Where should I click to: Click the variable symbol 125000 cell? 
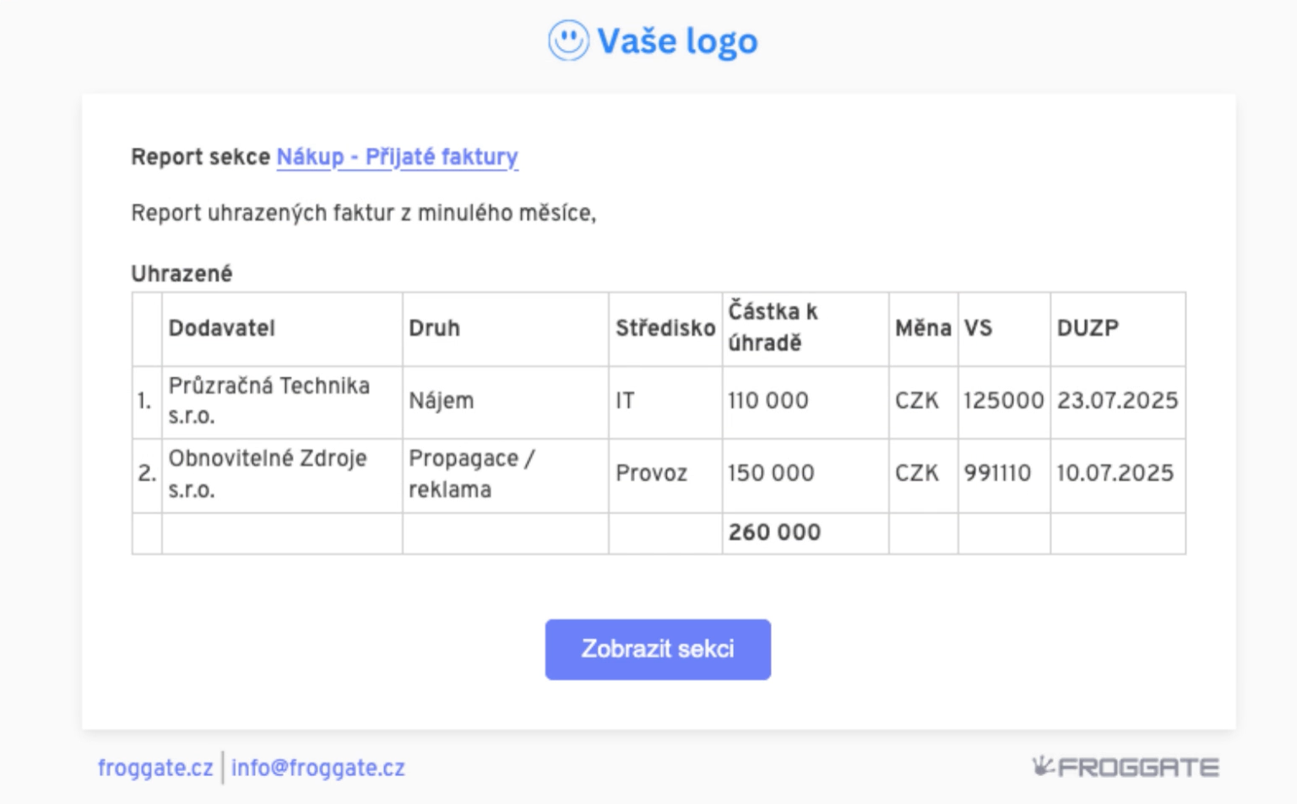(x=1003, y=401)
